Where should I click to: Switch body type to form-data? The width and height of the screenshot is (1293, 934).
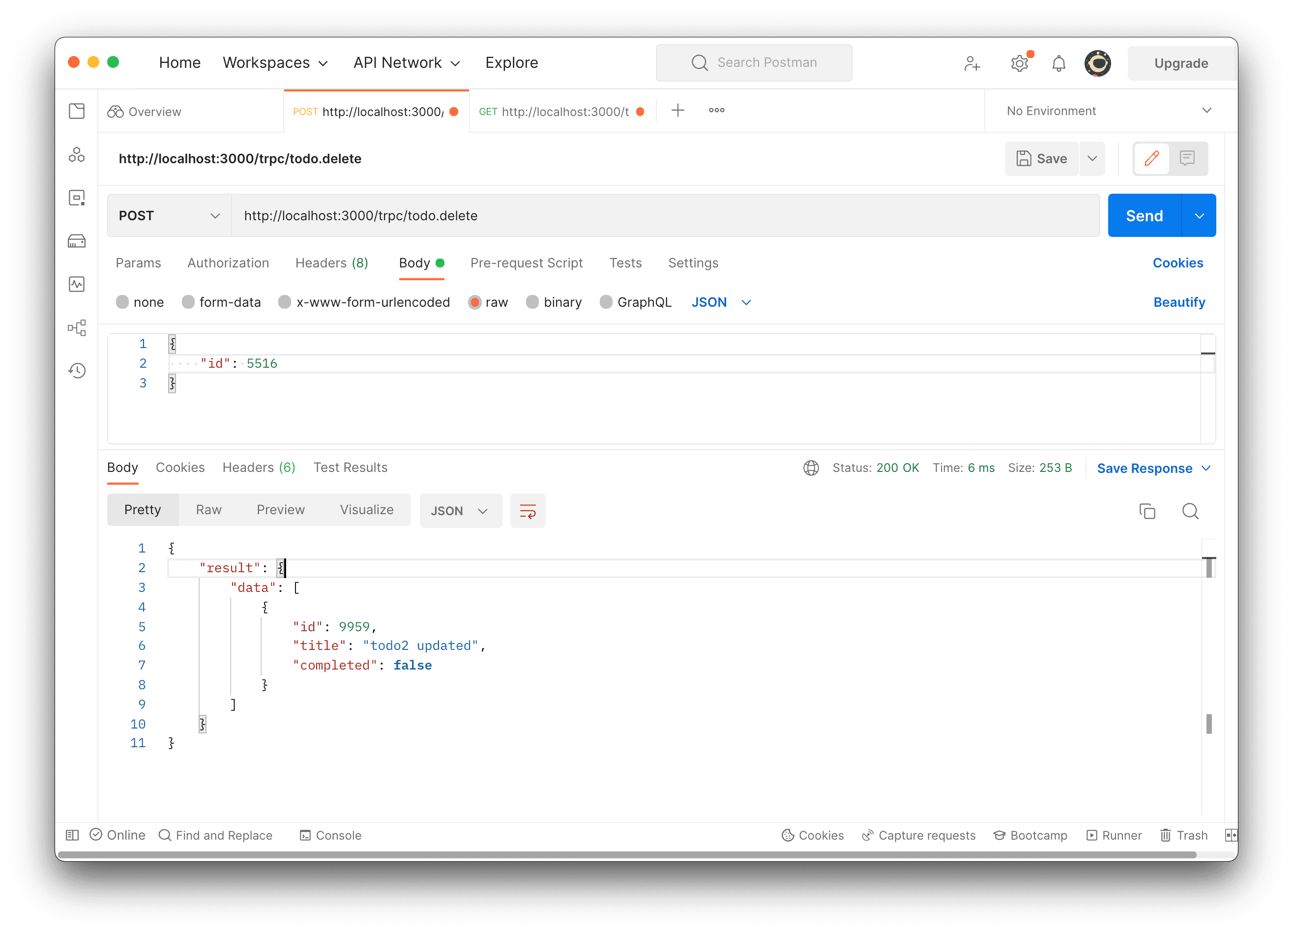tap(221, 302)
